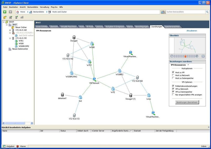Image resolution: width=211 pixels, height=149 pixels.
Task: Click Hosts und Cluster breadcrumb
Action: tap(59, 12)
